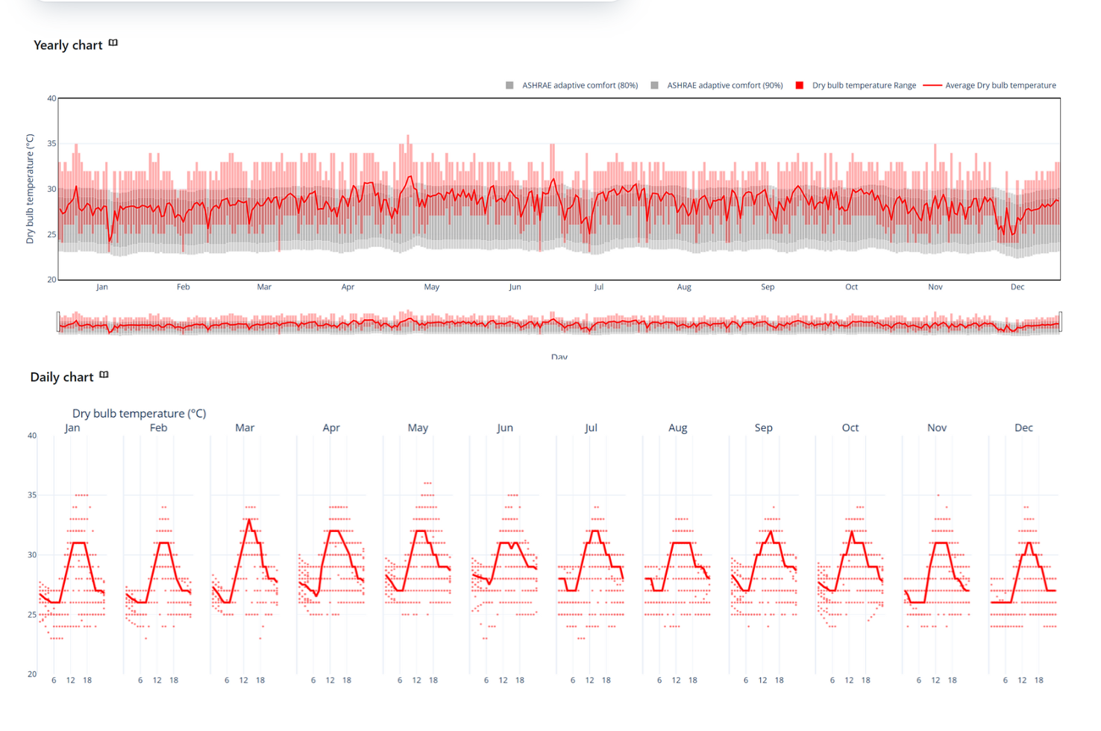Screen dimensions: 1101x731
Task: Click the Jul label on yearly chart axis
Action: [598, 287]
